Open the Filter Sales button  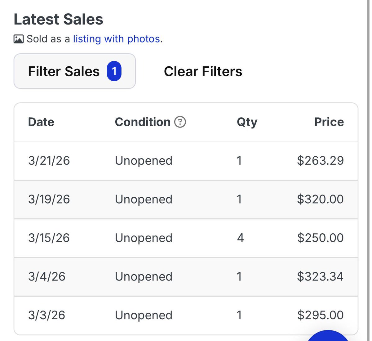coord(74,71)
